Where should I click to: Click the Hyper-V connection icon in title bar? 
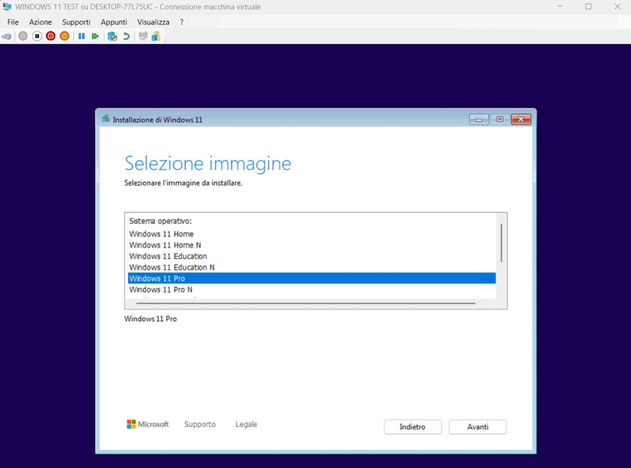(x=7, y=6)
